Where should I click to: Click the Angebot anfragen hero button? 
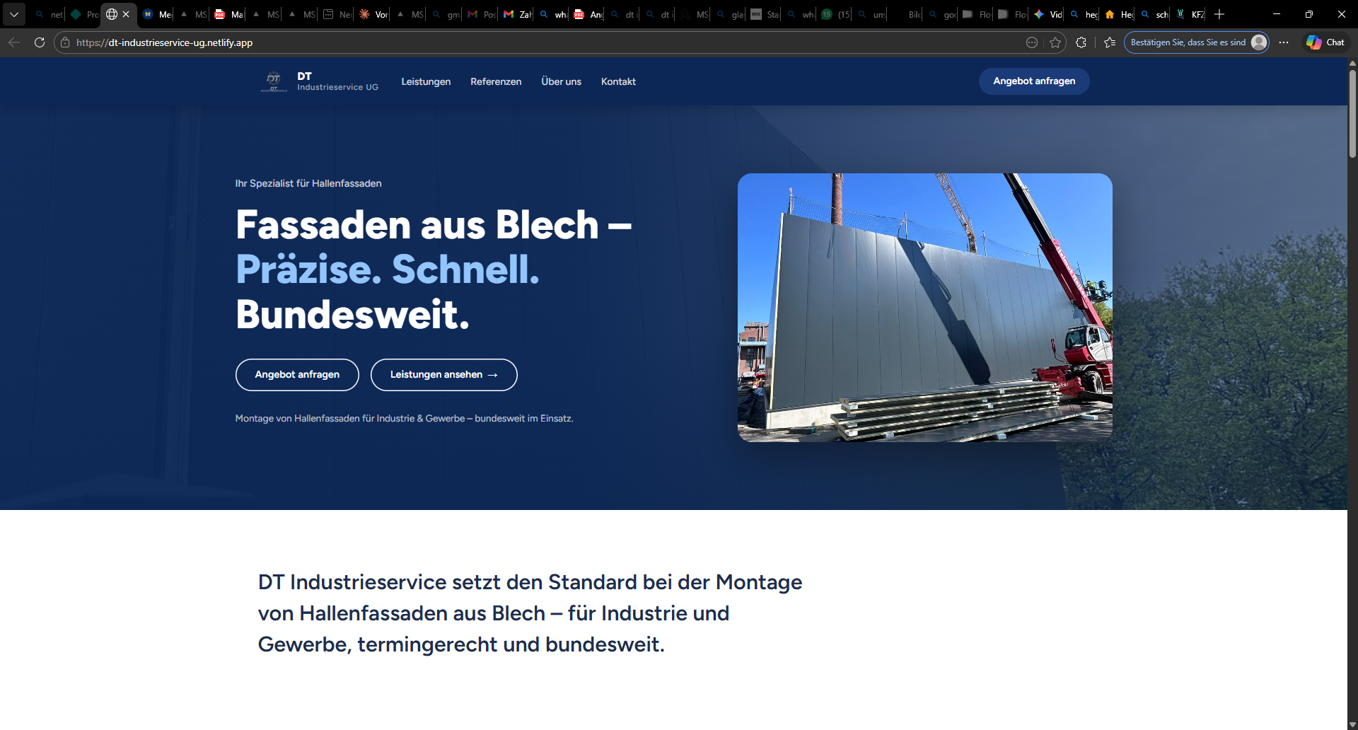pos(296,374)
